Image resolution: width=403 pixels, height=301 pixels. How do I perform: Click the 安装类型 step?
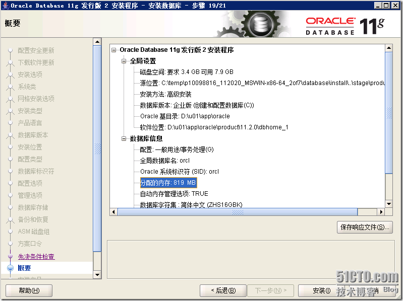point(30,111)
